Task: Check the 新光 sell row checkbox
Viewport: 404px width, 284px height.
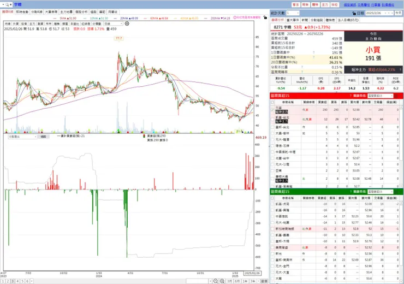Action: pos(272,254)
